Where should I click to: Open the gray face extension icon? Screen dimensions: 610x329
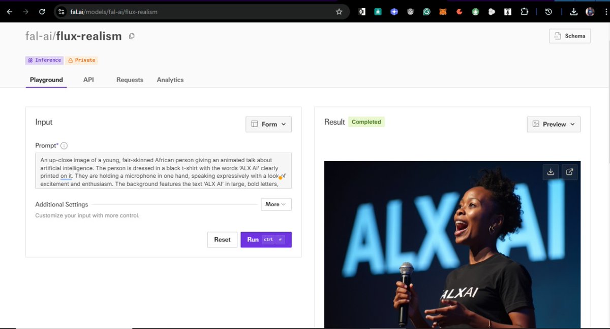410,12
